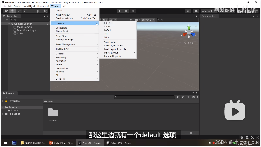Expand the Packages folder node

3,114
